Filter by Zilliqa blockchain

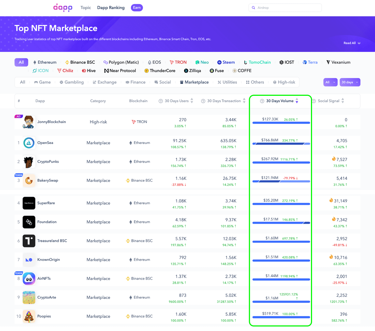coord(193,71)
